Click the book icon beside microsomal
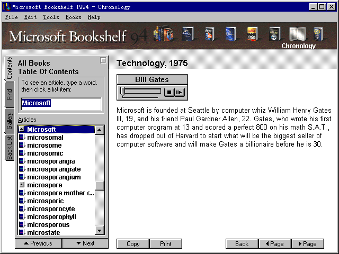This screenshot has height=254, width=339. click(22, 137)
